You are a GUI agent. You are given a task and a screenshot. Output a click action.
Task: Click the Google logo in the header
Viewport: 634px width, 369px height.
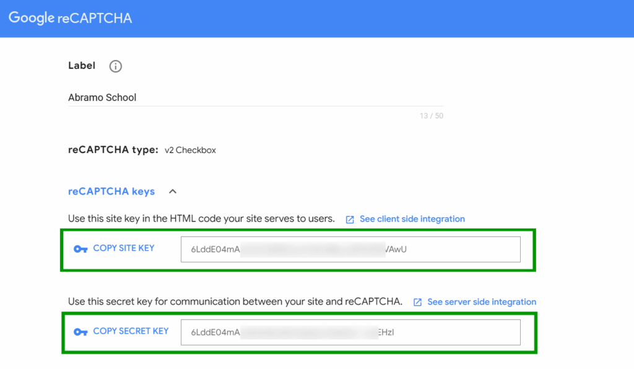tap(31, 18)
